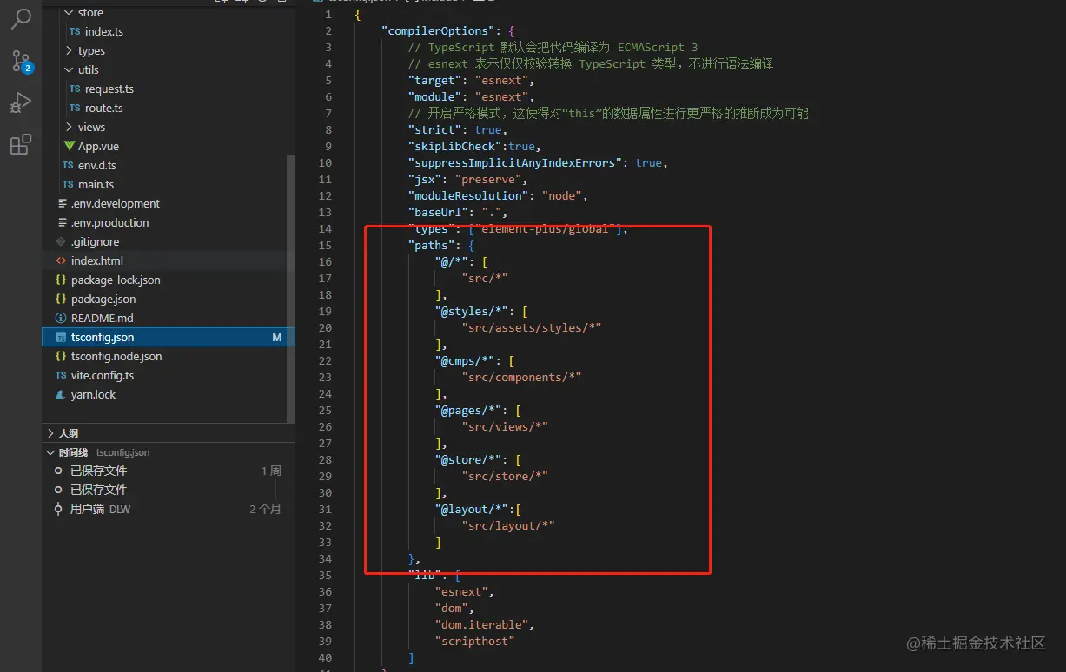Place cursor on "src/assets/styles/*" value
This screenshot has height=672, width=1066.
pyautogui.click(x=532, y=327)
